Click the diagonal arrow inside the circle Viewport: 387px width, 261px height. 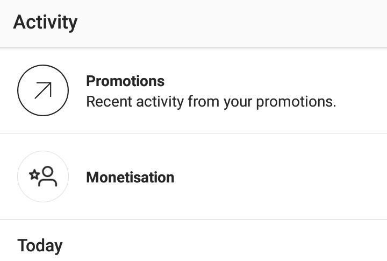pos(43,90)
